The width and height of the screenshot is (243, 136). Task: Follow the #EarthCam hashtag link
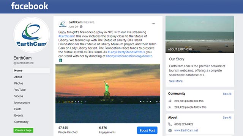66,36
